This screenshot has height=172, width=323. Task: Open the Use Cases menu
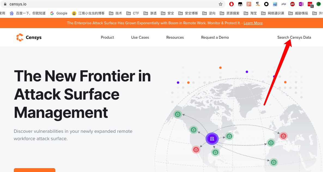(x=140, y=38)
